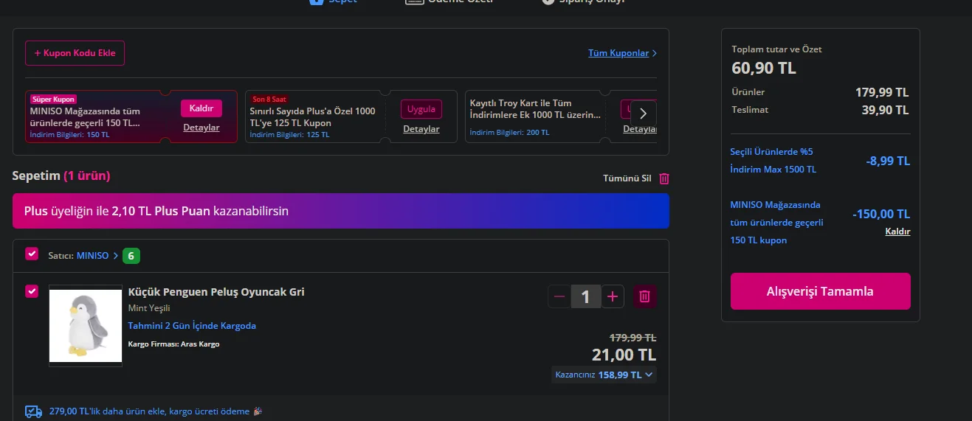Click next arrow on the coupon carousel
The height and width of the screenshot is (421, 972).
pyautogui.click(x=643, y=114)
